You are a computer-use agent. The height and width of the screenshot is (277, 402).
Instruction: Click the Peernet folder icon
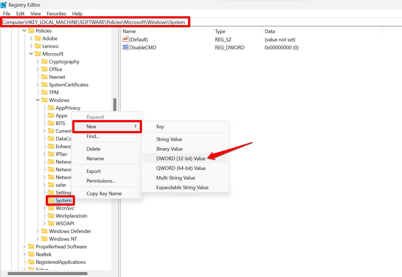coord(44,77)
